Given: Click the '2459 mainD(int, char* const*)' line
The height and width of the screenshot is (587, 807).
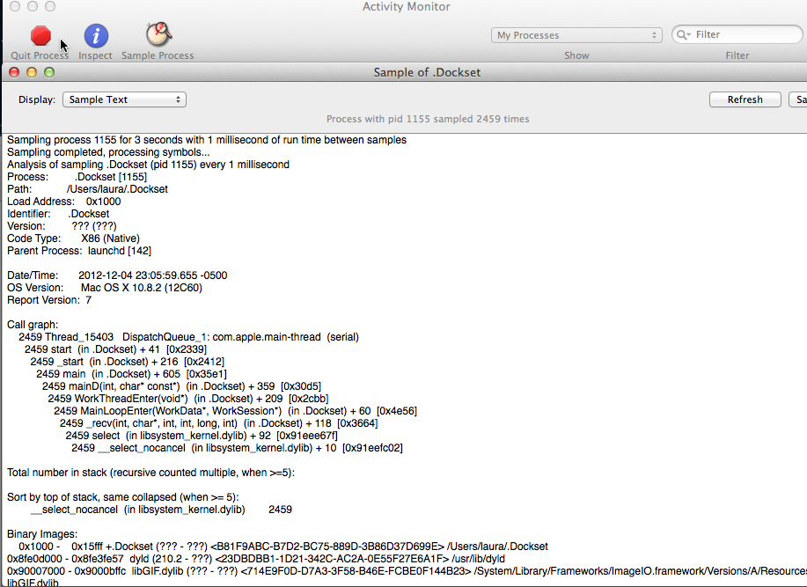Looking at the screenshot, I should pos(181,387).
